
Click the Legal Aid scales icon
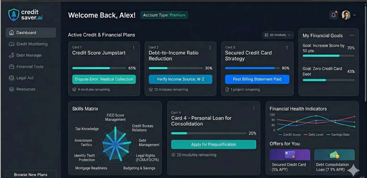pyautogui.click(x=11, y=78)
